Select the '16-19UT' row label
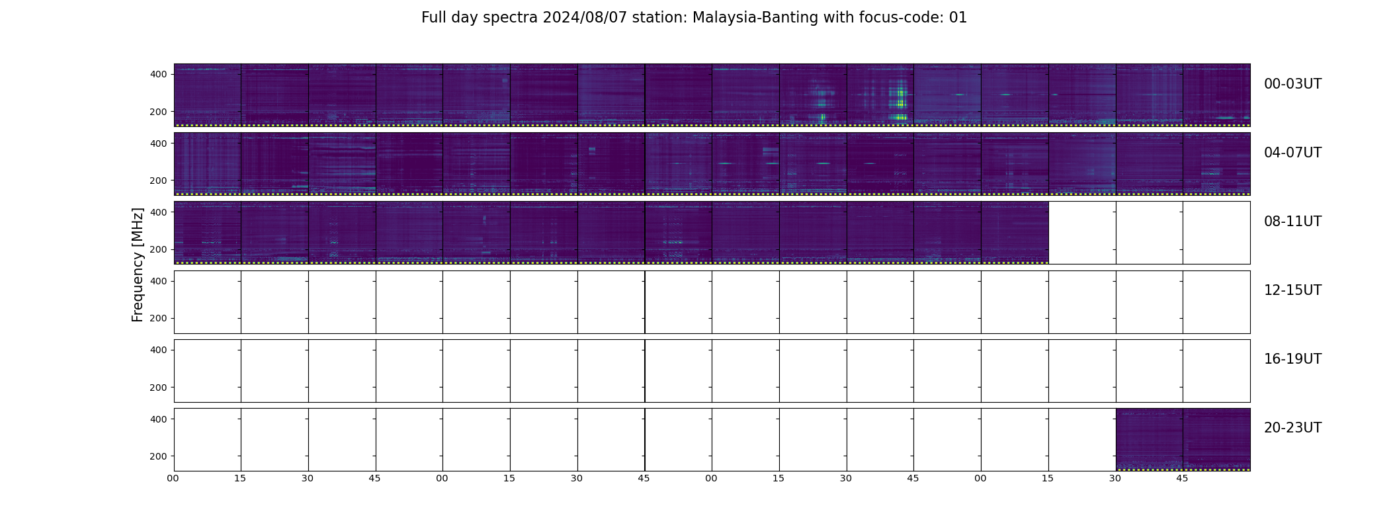 pyautogui.click(x=1292, y=359)
